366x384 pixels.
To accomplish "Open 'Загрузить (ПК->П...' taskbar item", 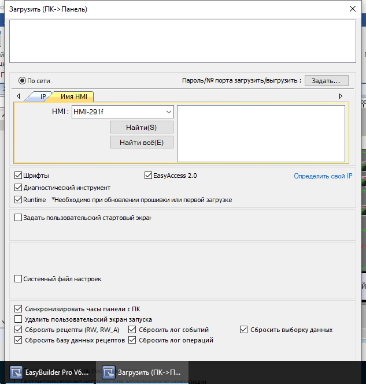I will point(142,372).
